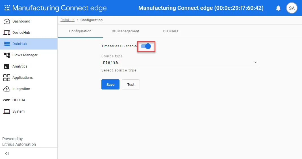
Task: Click the Save button
Action: 110,85
